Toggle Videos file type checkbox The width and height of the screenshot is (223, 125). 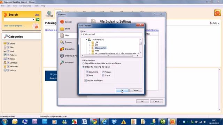[103, 75]
